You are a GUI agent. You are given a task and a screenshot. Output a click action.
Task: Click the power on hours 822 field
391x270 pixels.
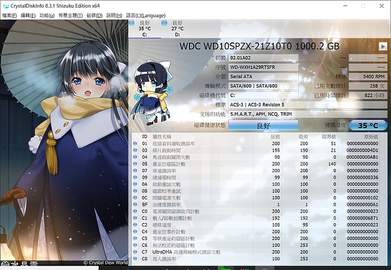(368, 95)
